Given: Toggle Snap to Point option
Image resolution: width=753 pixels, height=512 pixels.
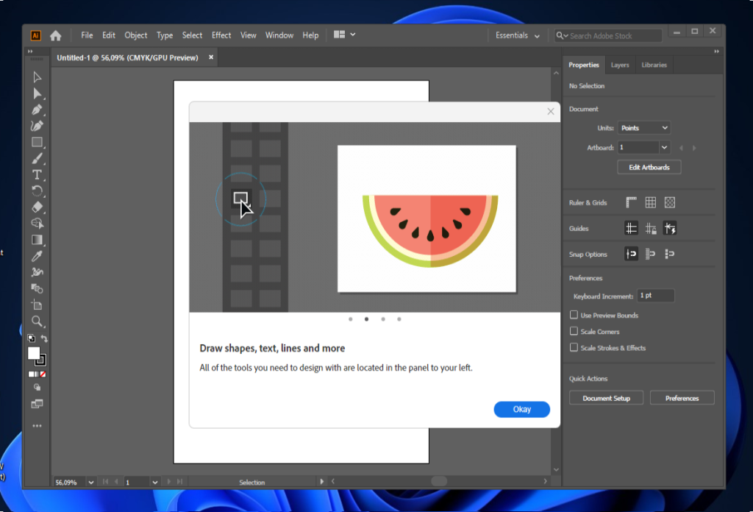Looking at the screenshot, I should (x=631, y=254).
